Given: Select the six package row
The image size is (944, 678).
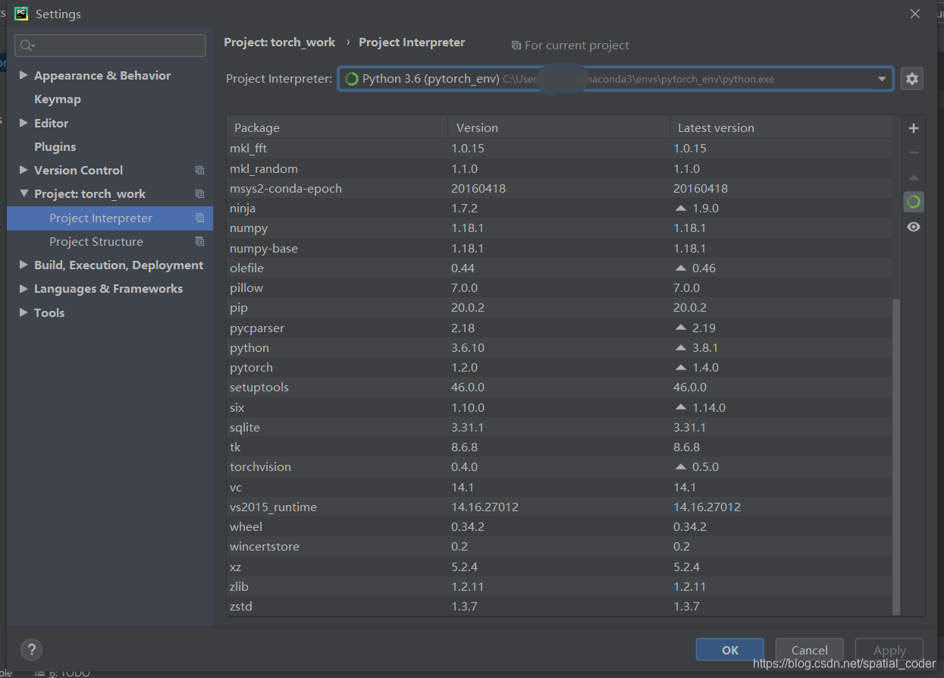Looking at the screenshot, I should pyautogui.click(x=560, y=408).
